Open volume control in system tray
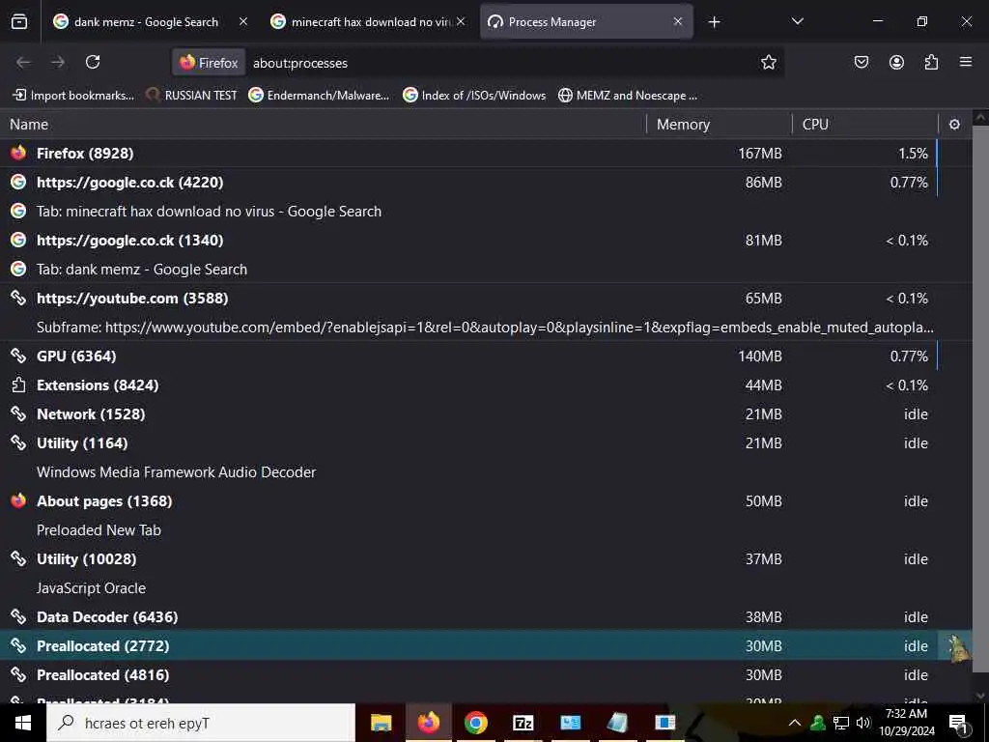This screenshot has height=742, width=989. [863, 723]
